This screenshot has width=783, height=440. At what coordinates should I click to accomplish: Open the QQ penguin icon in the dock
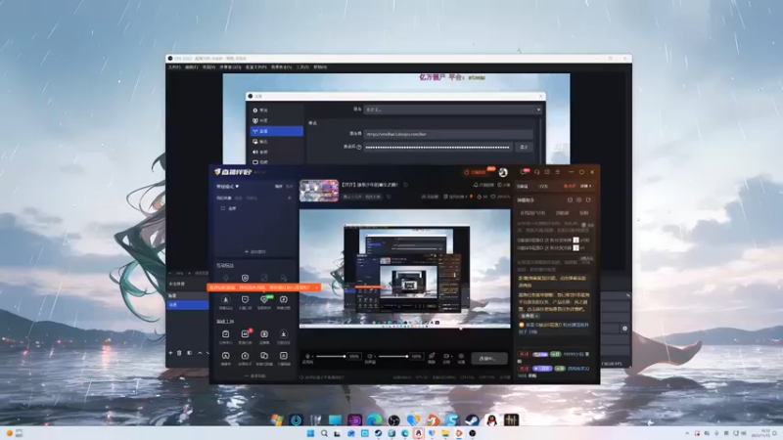tap(491, 420)
